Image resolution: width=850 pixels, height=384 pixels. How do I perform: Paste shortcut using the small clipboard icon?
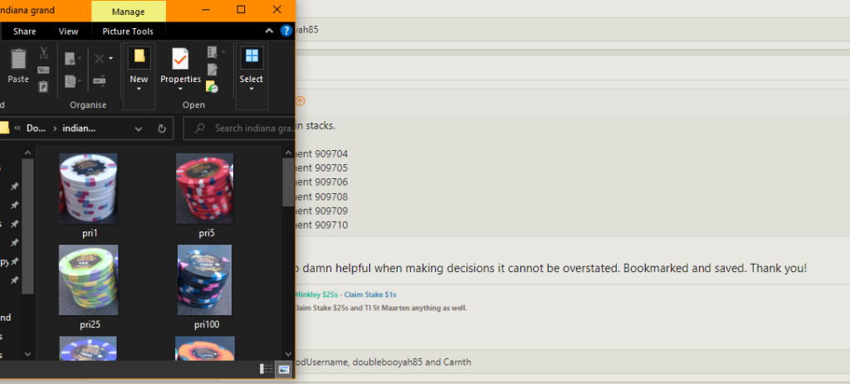(44, 86)
